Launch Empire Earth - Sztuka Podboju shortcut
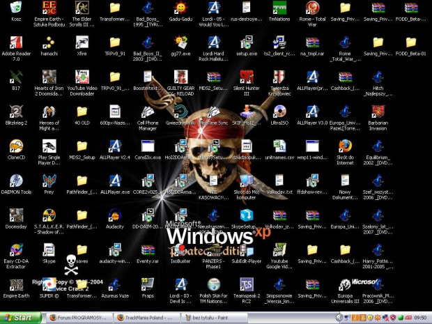 pyautogui.click(x=49, y=8)
